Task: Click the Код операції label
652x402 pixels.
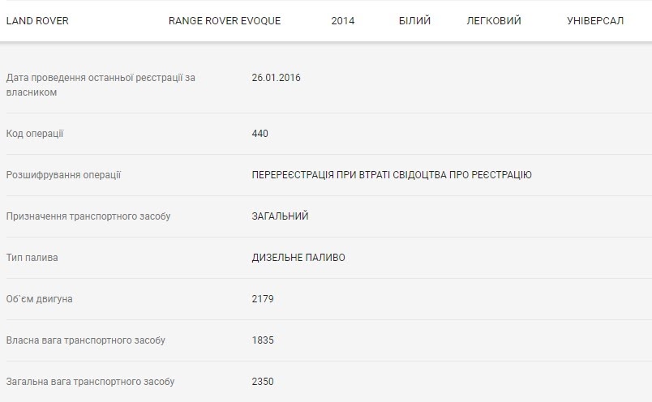Action: point(35,134)
